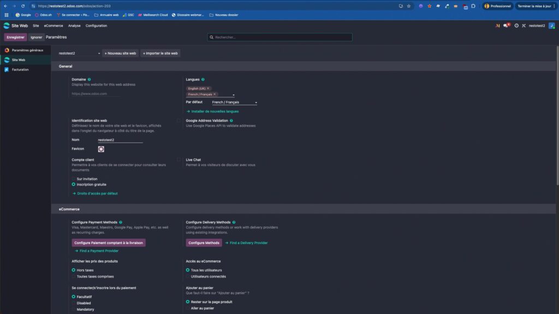Open the Meilisearch Cloud bookmark

click(x=153, y=15)
